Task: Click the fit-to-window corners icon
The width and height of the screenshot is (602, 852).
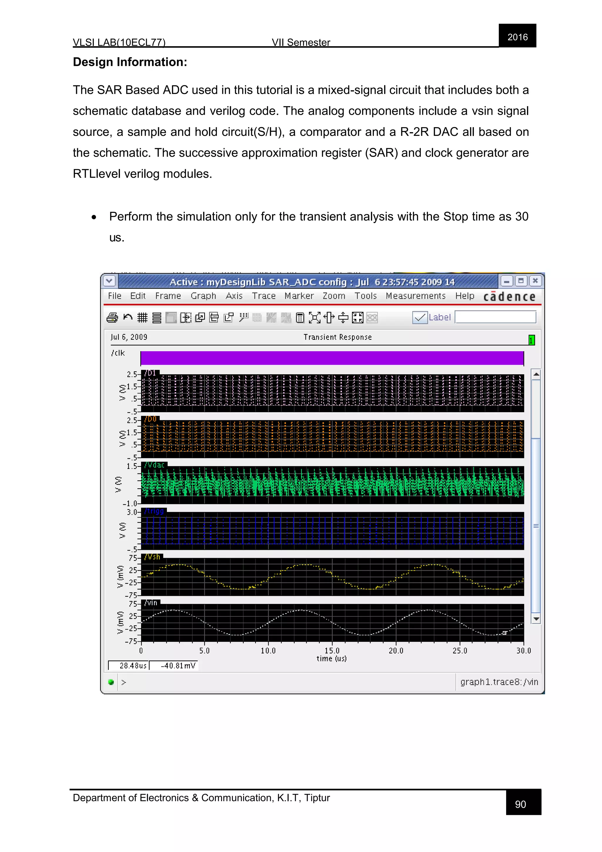Action: [x=358, y=318]
